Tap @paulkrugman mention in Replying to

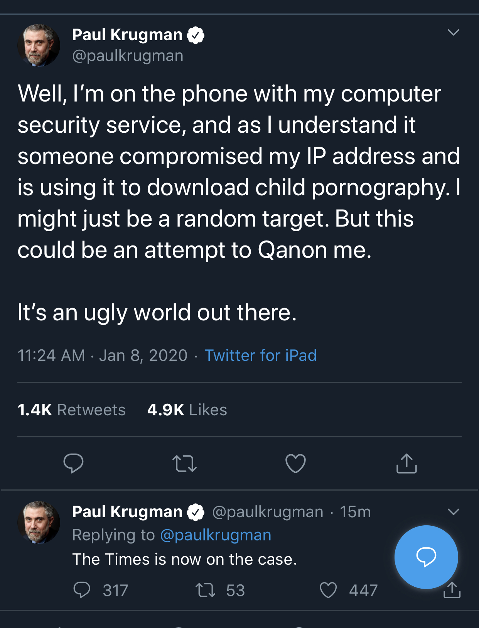[216, 535]
